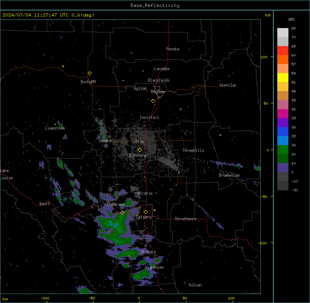
Task: Click the Banff label
Action: 45,204
